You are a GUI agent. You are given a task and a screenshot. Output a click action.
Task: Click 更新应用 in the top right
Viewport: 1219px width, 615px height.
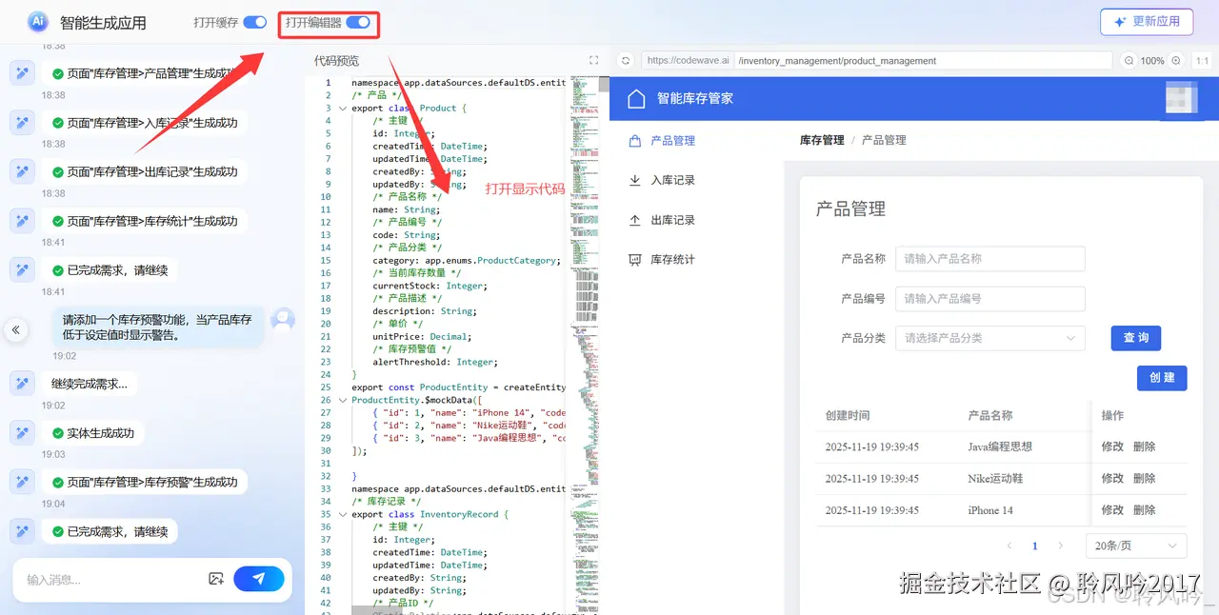tap(1148, 22)
